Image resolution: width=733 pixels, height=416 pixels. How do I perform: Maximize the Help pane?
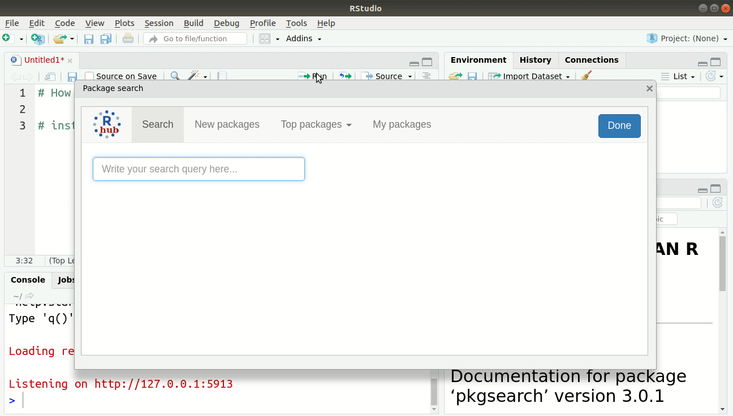(x=715, y=189)
